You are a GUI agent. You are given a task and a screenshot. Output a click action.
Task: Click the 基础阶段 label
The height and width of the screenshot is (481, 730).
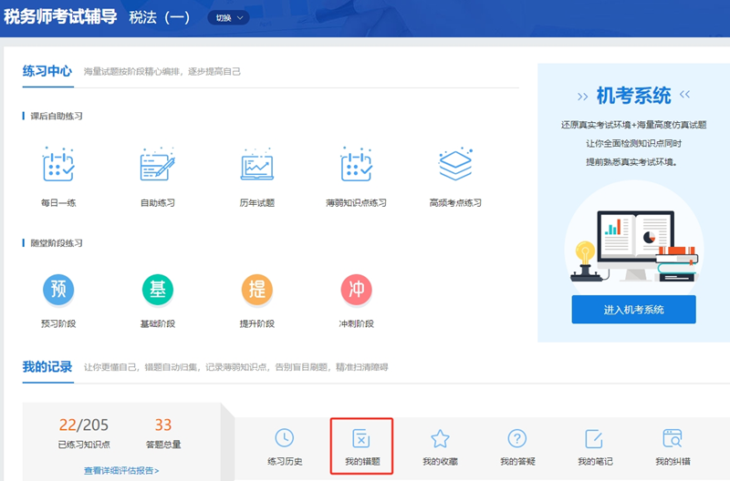click(x=157, y=323)
